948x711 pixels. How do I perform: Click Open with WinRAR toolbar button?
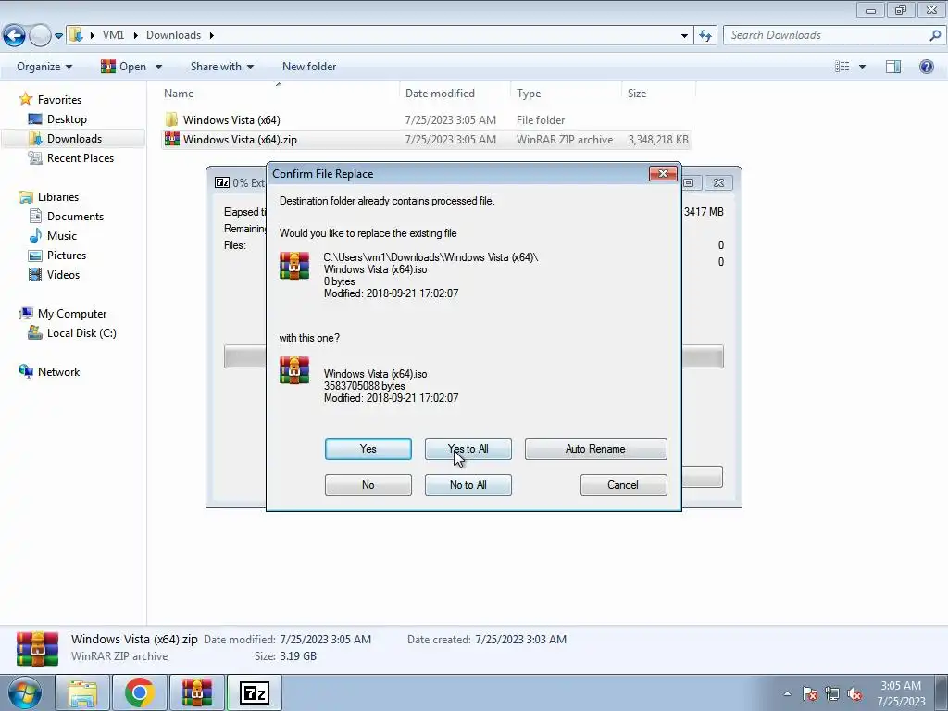tap(123, 67)
